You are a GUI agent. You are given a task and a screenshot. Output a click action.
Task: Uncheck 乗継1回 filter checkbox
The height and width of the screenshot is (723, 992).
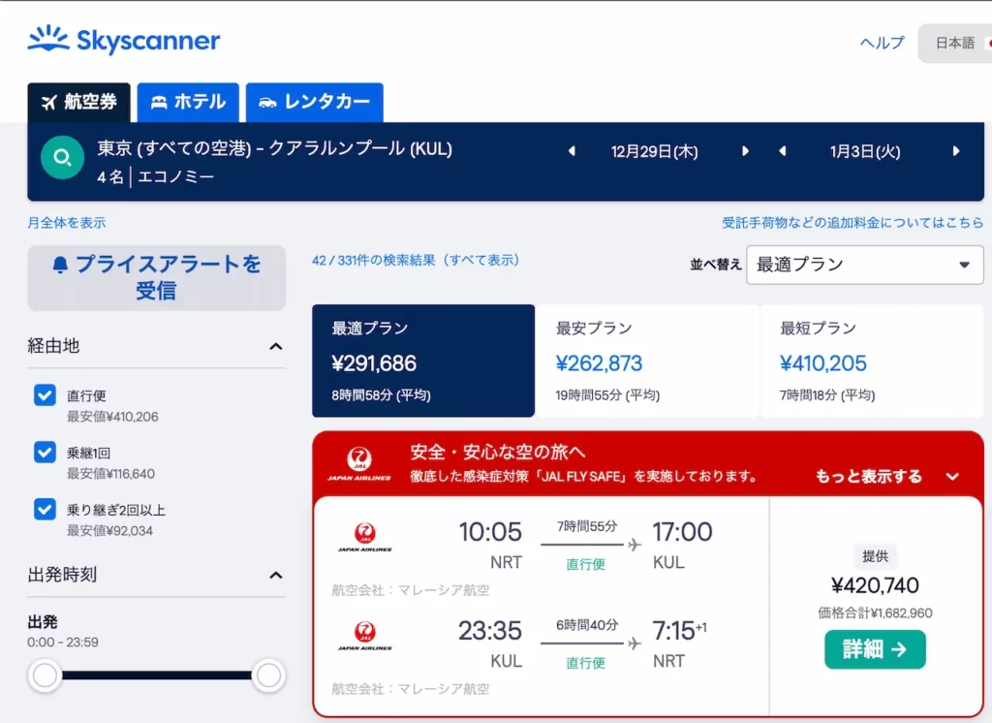[45, 453]
